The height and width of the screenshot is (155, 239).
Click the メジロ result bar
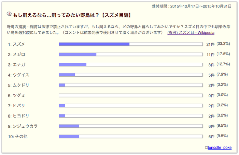(x=131, y=54)
